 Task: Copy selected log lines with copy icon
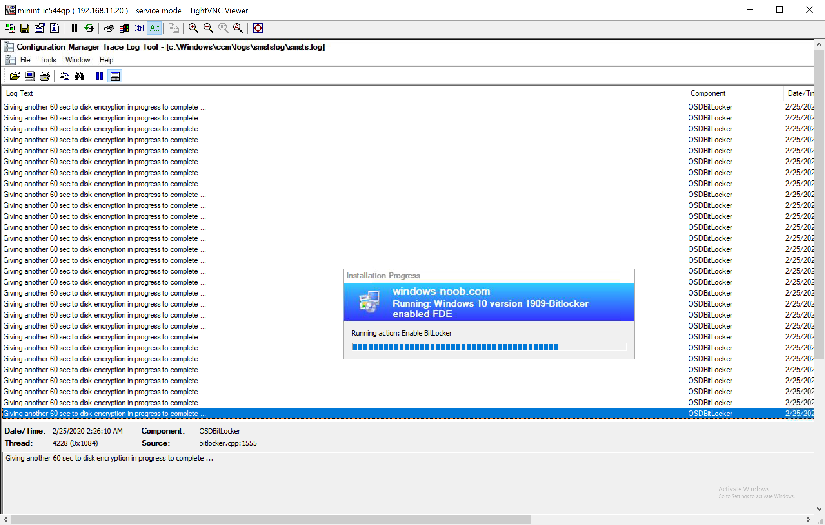65,76
